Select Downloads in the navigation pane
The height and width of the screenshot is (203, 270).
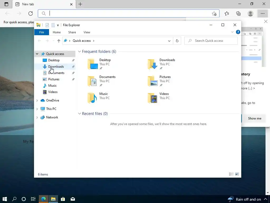click(56, 67)
